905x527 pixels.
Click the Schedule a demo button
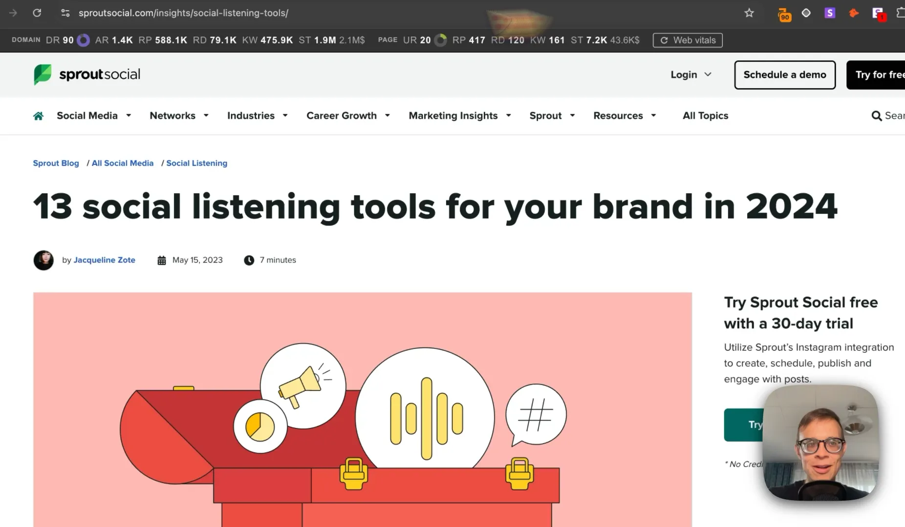tap(785, 75)
